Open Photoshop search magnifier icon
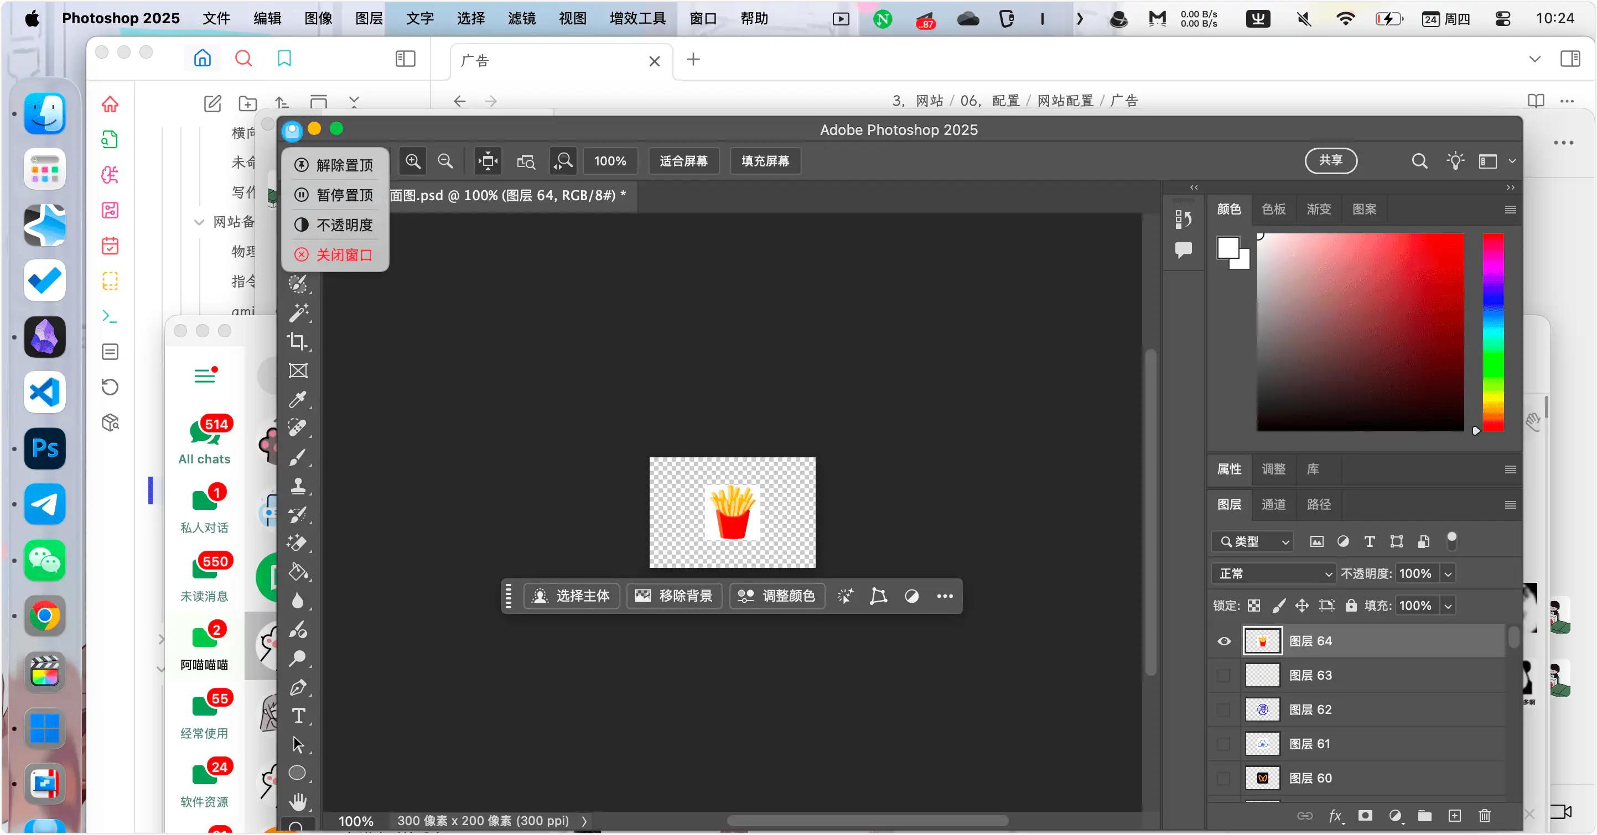Screen dimensions: 1597x835 tap(1419, 161)
